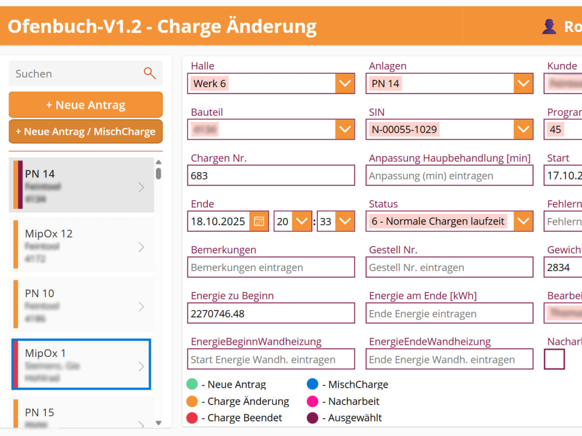Click orange Charge Änderung legend dot
The height and width of the screenshot is (436, 582).
tap(192, 401)
